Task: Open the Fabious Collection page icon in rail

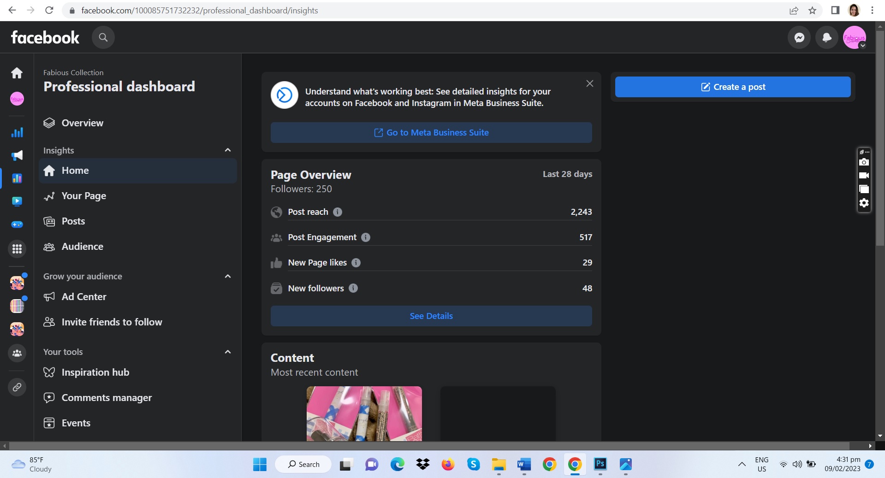Action: [x=17, y=99]
